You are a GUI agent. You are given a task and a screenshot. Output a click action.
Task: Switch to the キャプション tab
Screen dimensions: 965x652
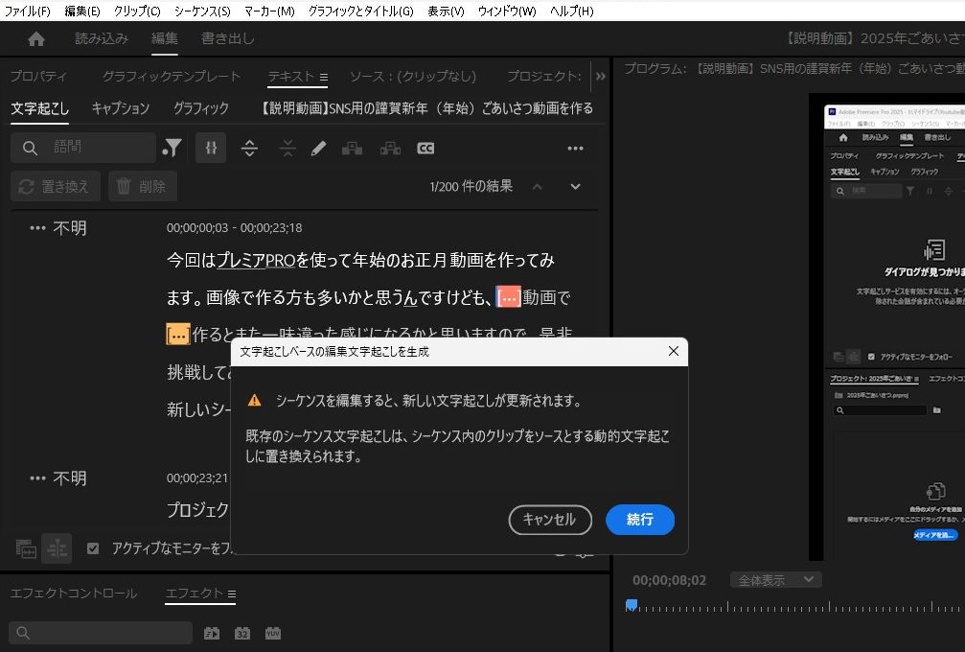tap(121, 108)
